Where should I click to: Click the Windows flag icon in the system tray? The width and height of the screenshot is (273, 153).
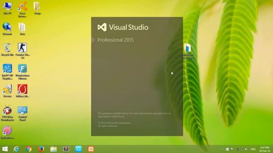pos(227,149)
